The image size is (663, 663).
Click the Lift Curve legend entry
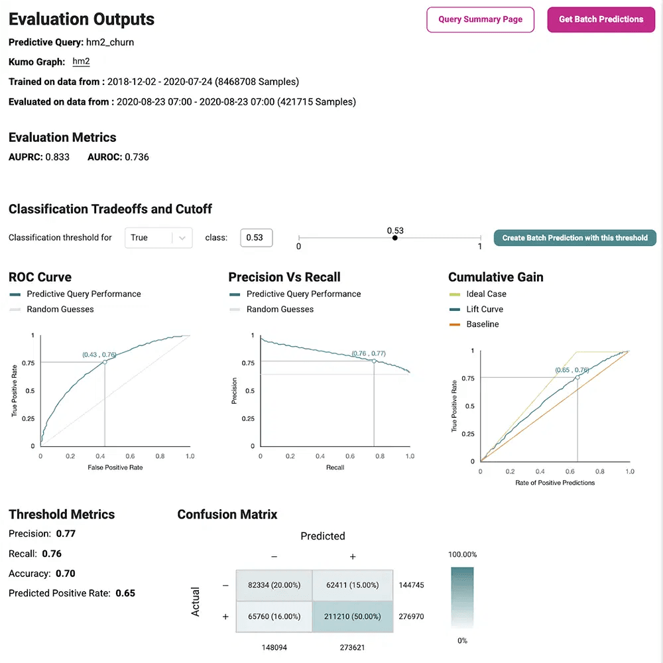point(484,309)
